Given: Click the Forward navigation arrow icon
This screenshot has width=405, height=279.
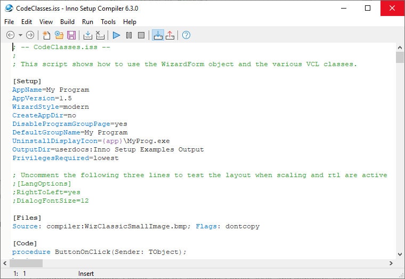Looking at the screenshot, I should pyautogui.click(x=30, y=35).
